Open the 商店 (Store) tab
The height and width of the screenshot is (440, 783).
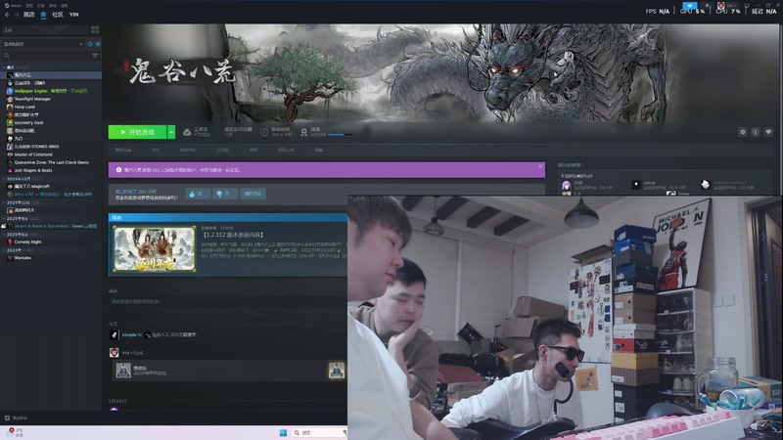coord(29,15)
